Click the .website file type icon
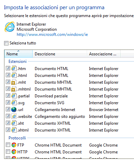Image resolution: width=134 pixels, height=164 pixels. click(14, 116)
